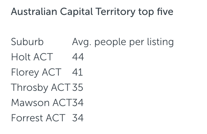This screenshot has width=207, height=134.
Task: Select the Mawson ACT suburb cell
Action: click(x=42, y=103)
